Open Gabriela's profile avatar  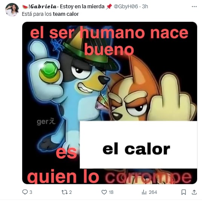pyautogui.click(x=12, y=10)
